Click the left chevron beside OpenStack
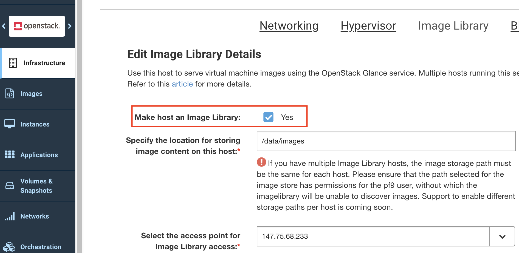Image resolution: width=519 pixels, height=253 pixels. [x=4, y=26]
